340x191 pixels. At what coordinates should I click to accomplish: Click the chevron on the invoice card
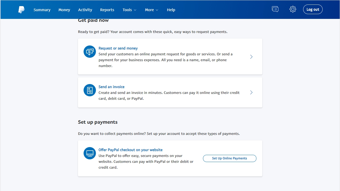coord(251,92)
